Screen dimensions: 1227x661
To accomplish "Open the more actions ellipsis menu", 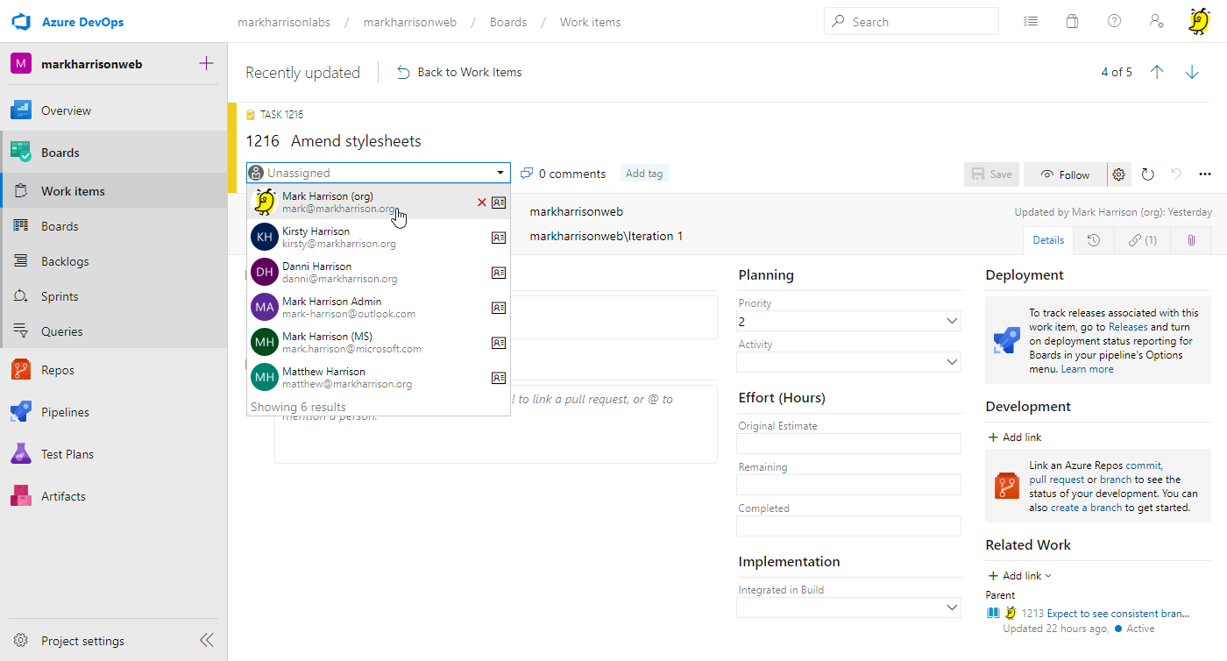I will (x=1205, y=174).
